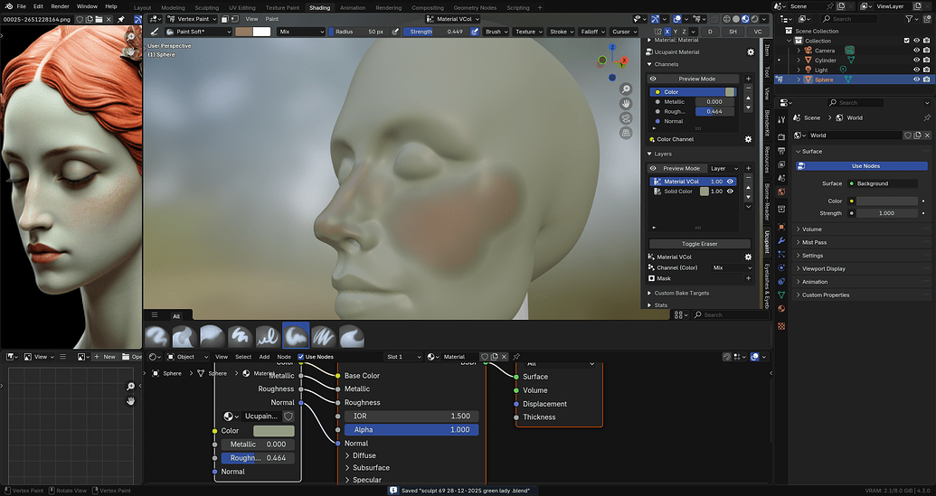Viewport: 936px width, 496px height.
Task: Open the Texture properties checker tab
Action: 781,326
